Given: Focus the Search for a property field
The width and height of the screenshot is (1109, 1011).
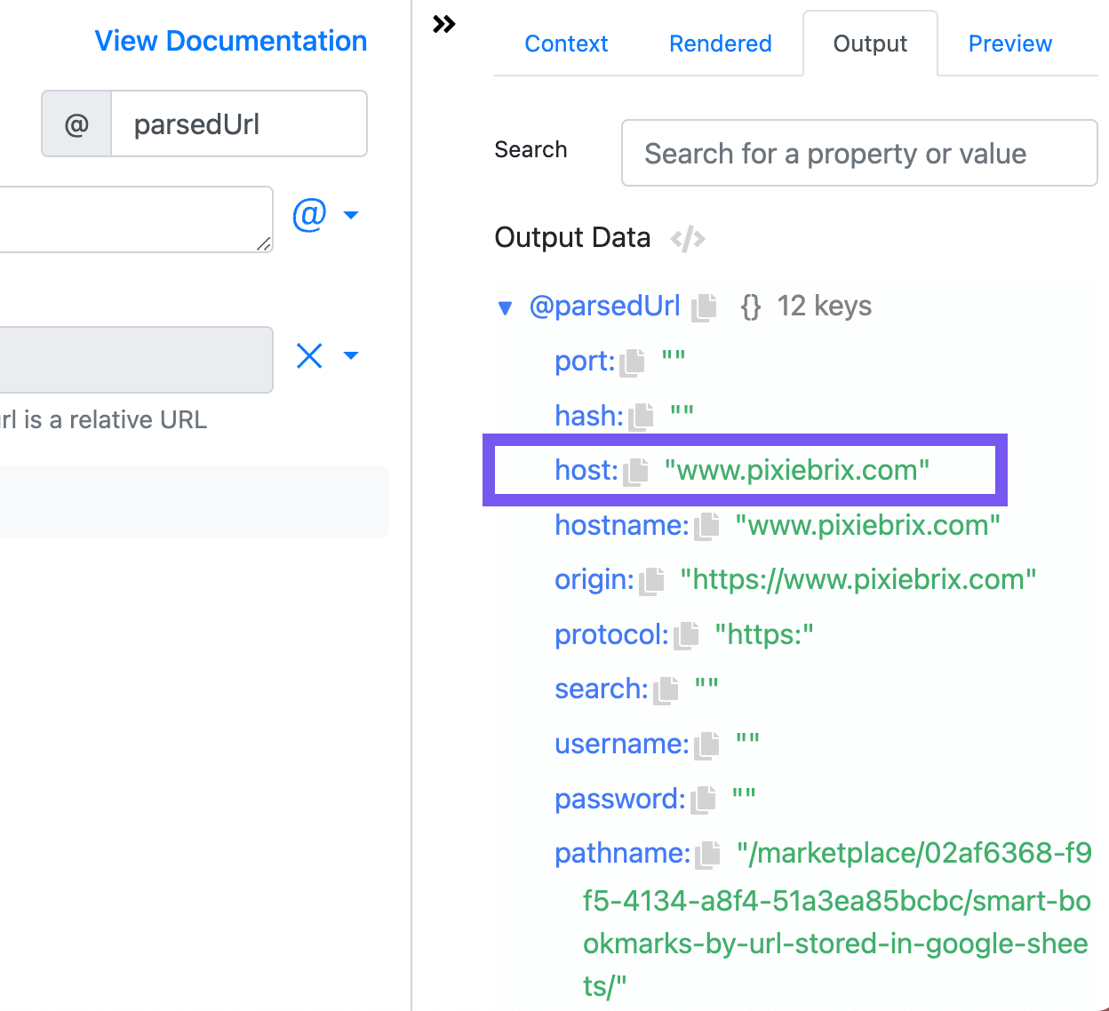Looking at the screenshot, I should pyautogui.click(x=859, y=153).
